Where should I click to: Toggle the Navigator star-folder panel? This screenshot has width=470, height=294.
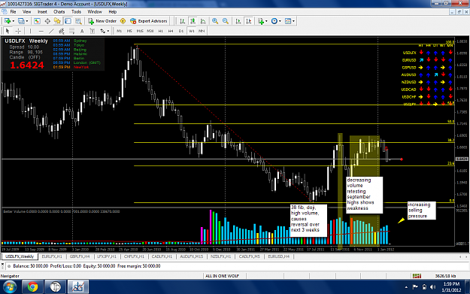[57, 21]
